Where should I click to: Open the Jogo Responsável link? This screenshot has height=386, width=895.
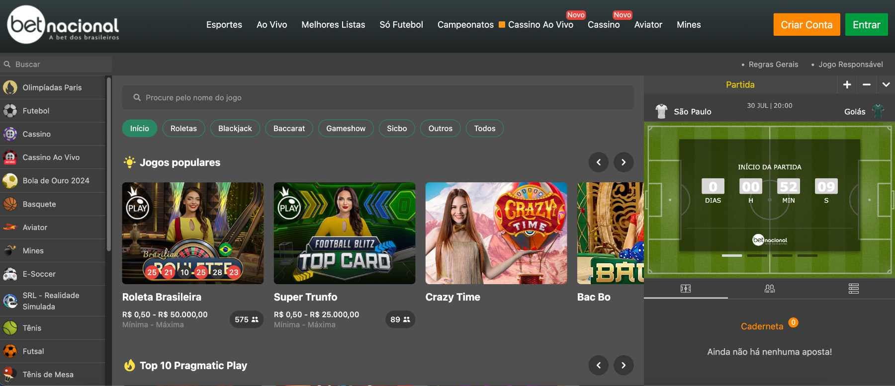click(x=851, y=65)
